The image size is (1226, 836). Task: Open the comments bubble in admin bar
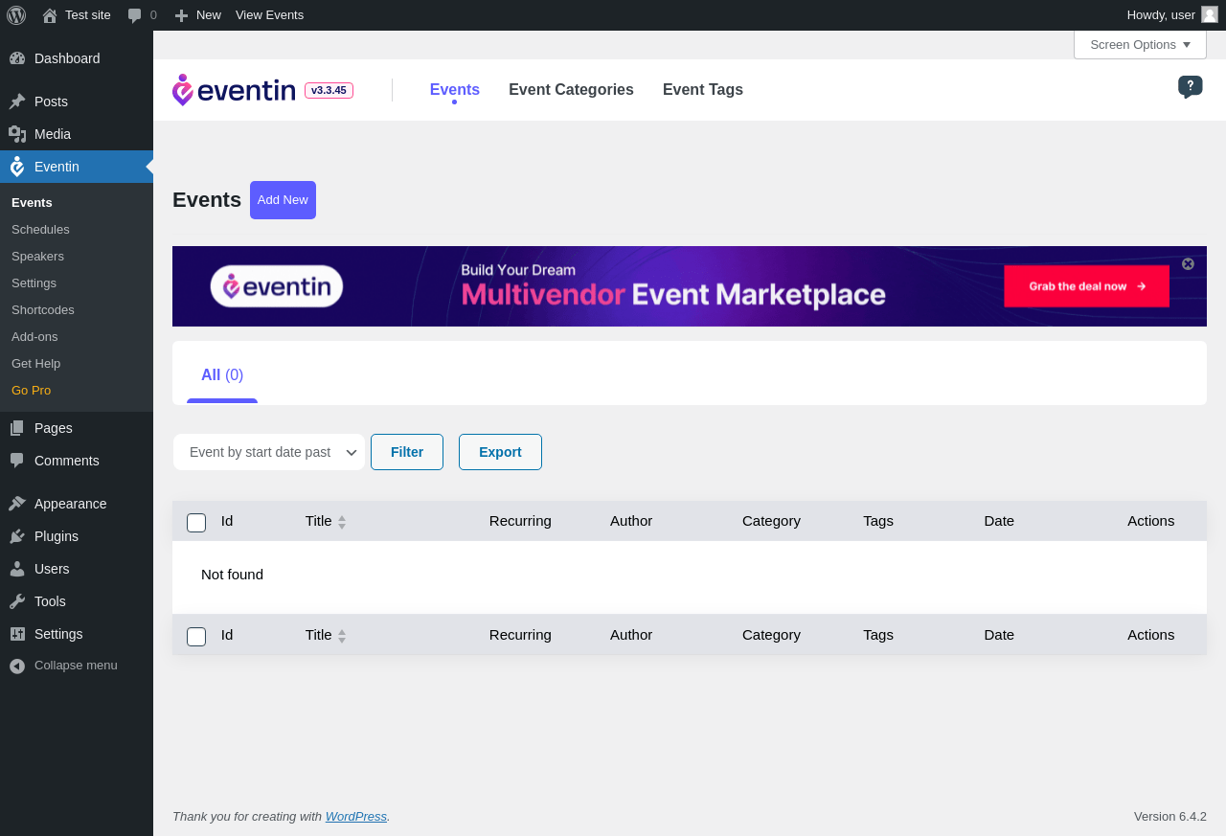click(x=134, y=15)
